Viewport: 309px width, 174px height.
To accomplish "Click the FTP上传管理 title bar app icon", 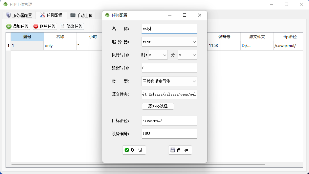I will 6,4.
